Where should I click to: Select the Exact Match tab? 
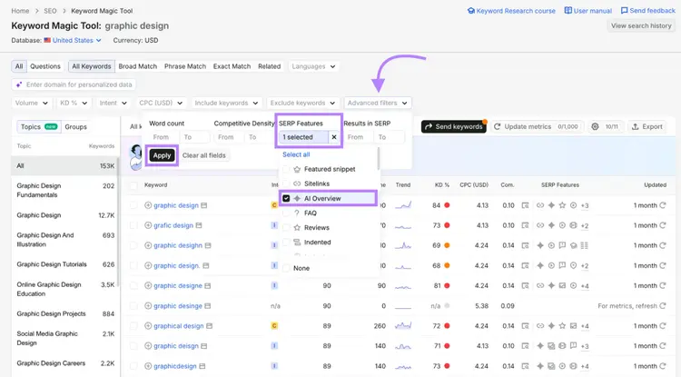[x=232, y=66]
